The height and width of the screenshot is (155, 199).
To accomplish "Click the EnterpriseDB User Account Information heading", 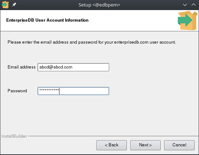I will (47, 20).
